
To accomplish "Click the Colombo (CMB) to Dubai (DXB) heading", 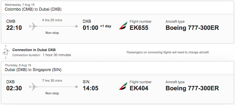I will tap(33, 9).
